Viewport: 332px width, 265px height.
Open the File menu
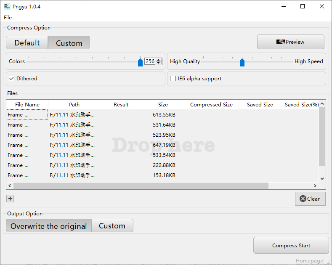[8, 18]
